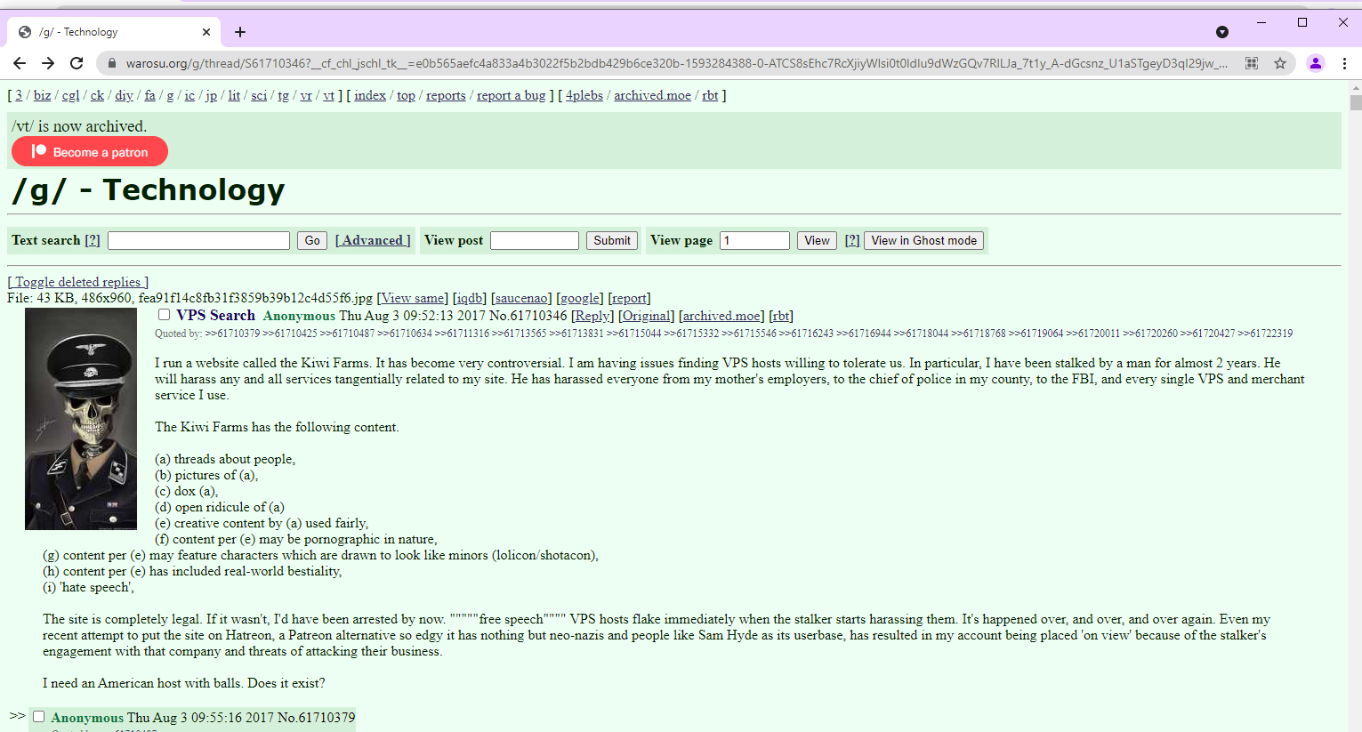Check the box for post No.61710379
Screen dimensions: 1362x732
tap(38, 717)
